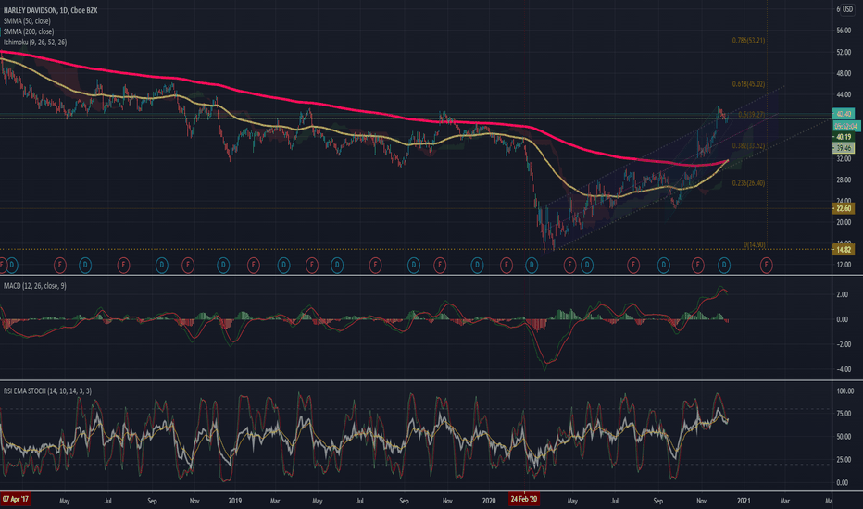
Task: Select the 0.786(53.21) Fibonacci level label
Action: (748, 40)
